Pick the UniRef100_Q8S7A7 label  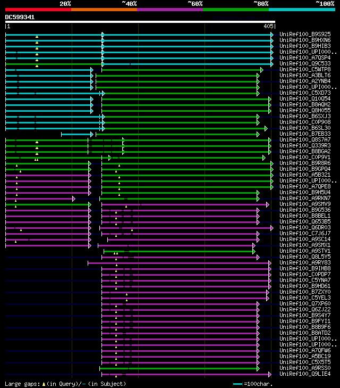[x=305, y=140]
